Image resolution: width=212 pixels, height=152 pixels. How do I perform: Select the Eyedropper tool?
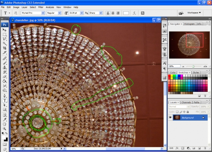(5, 120)
